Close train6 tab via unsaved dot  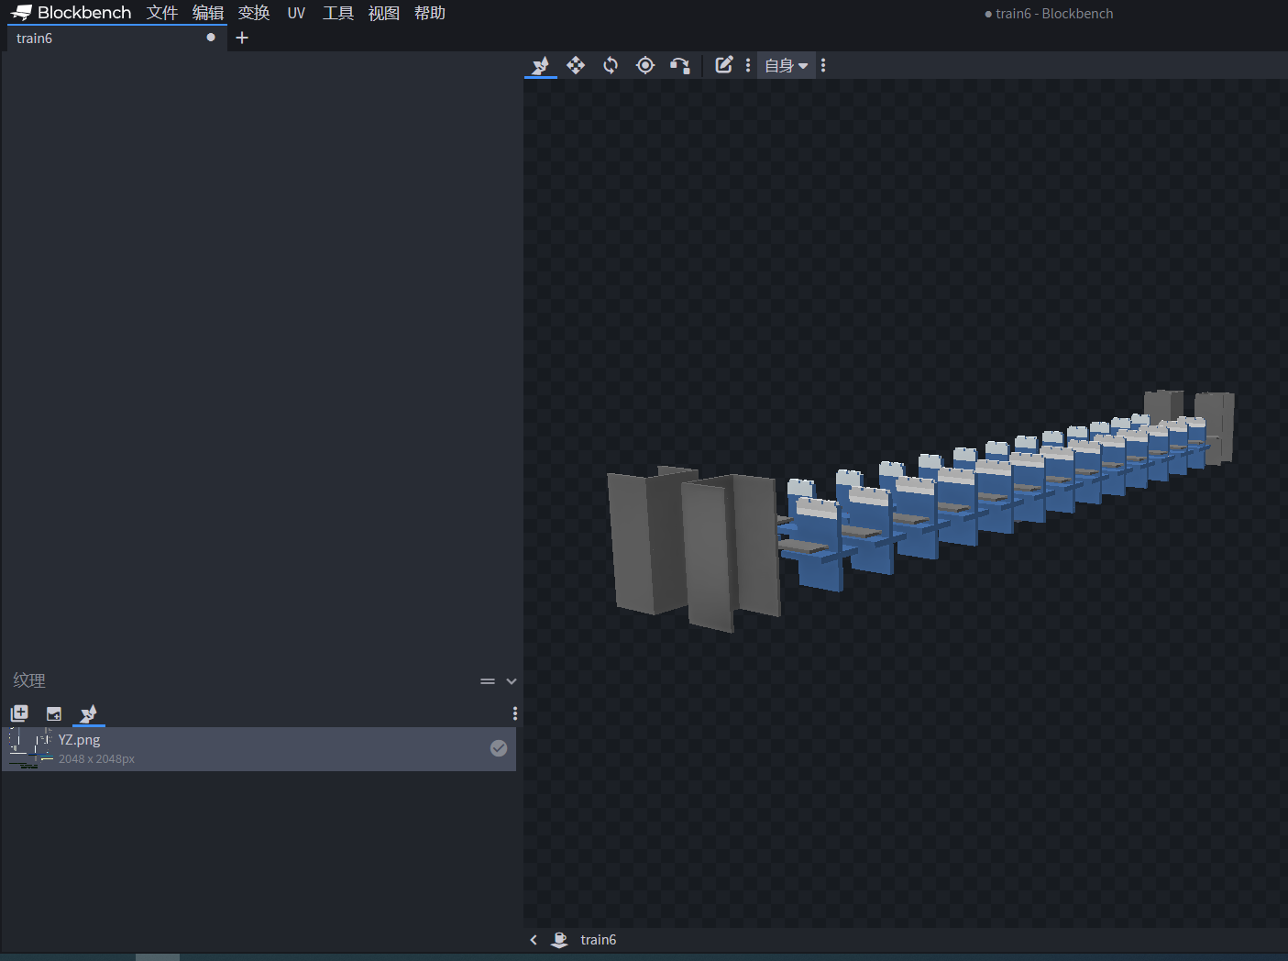pos(211,38)
